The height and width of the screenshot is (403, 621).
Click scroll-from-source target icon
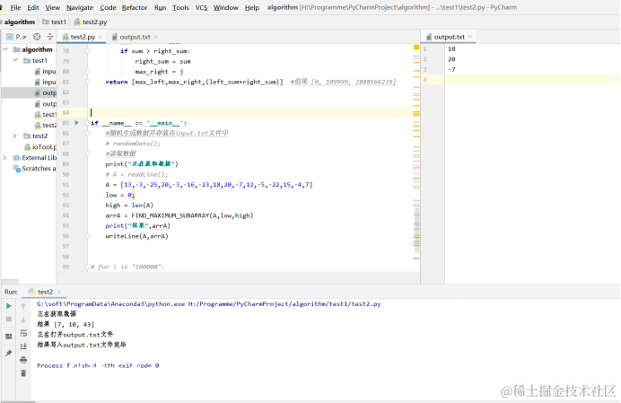(37, 37)
